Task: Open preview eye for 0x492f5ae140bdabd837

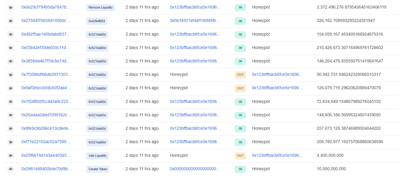Action: coord(10,34)
